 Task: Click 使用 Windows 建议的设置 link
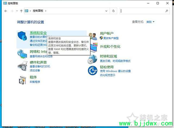[115, 71]
